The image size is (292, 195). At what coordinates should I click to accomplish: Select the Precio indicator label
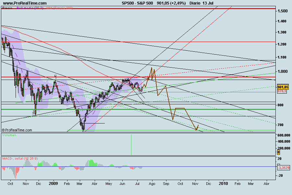(x=7, y=8)
